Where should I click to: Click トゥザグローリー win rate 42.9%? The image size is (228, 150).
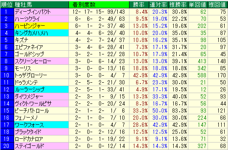139,75
